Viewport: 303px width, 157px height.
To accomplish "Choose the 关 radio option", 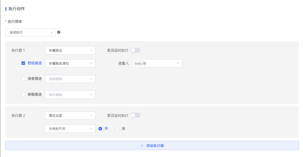I will [118, 129].
